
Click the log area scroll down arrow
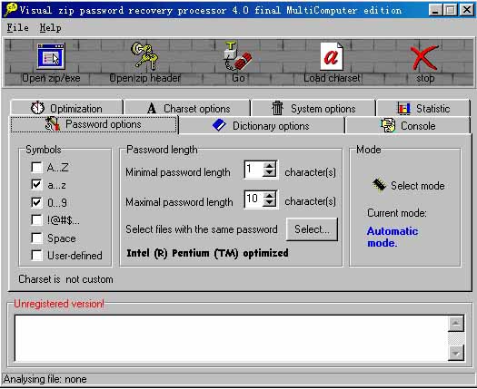[x=456, y=353]
